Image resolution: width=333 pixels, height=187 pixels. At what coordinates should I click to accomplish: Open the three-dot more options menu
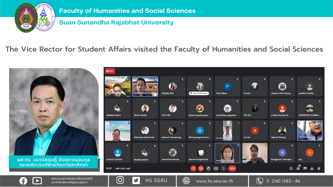click(x=223, y=168)
